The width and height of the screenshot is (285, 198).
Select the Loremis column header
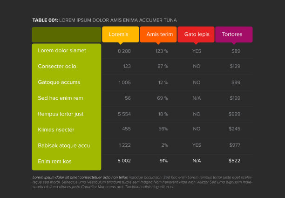coord(120,34)
